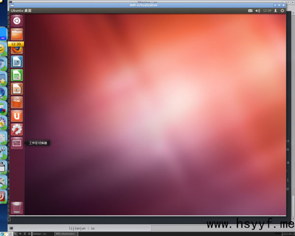
Task: Open the session power gear menu
Action: click(282, 10)
